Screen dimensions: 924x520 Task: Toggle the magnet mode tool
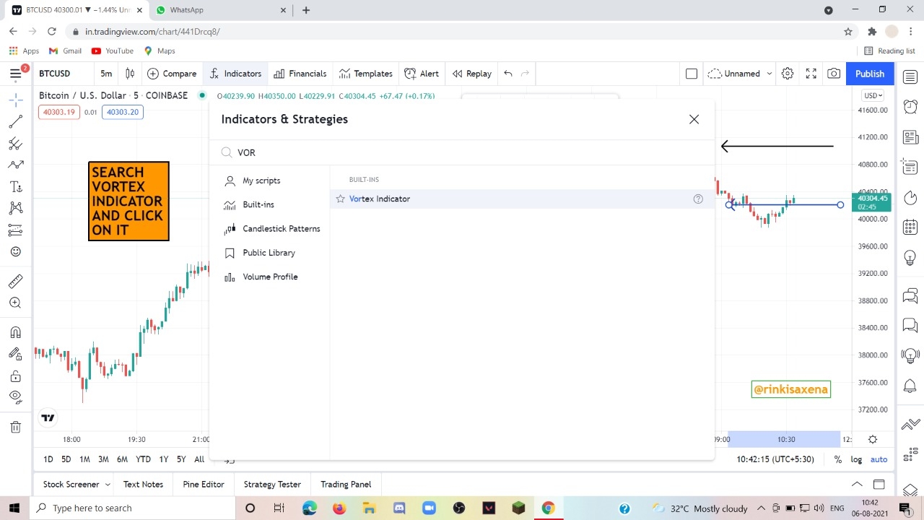click(15, 332)
